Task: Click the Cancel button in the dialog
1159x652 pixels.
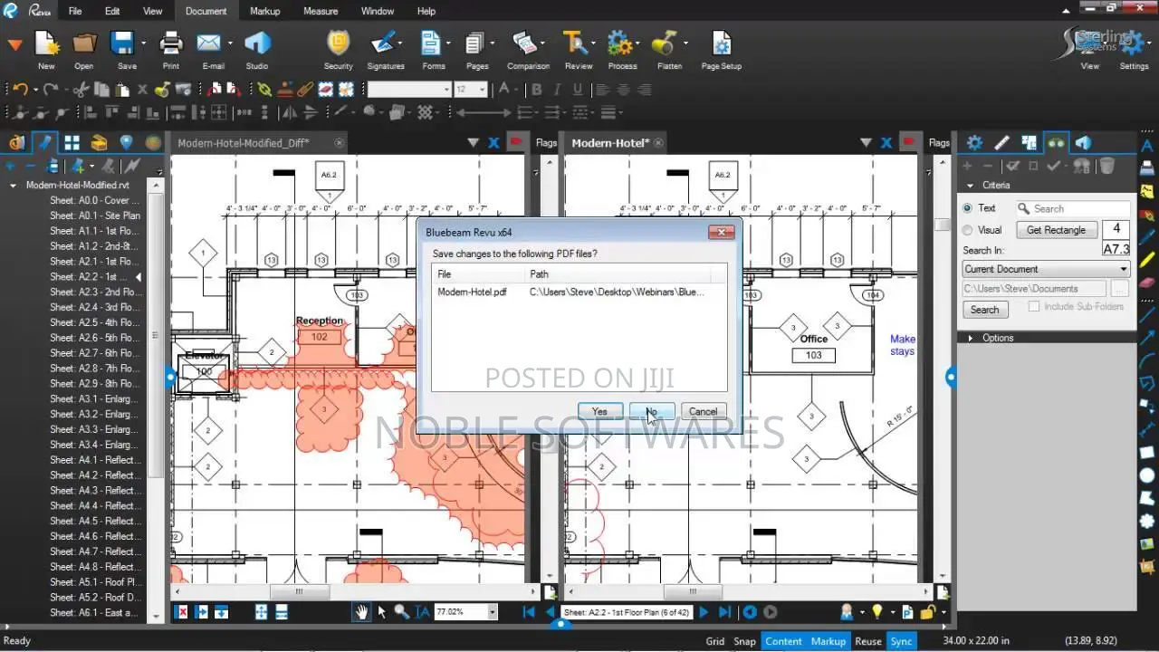Action: point(703,411)
